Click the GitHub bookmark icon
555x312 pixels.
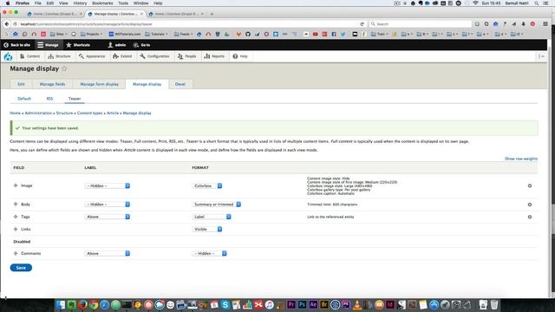point(248,35)
